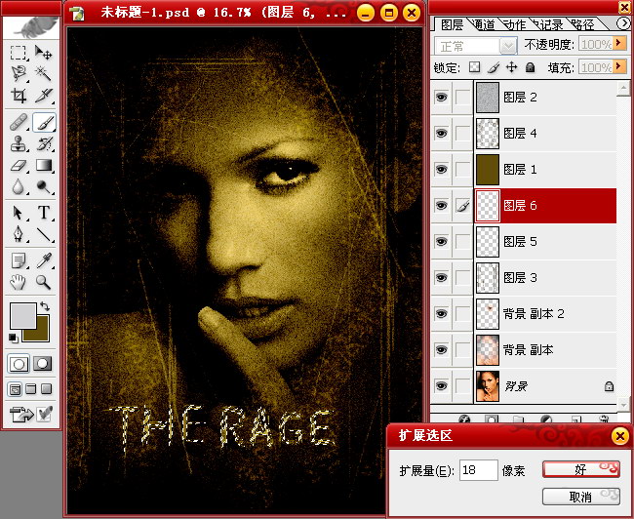Open the Layers panel flyout menu
The height and width of the screenshot is (519, 634).
coord(622,23)
